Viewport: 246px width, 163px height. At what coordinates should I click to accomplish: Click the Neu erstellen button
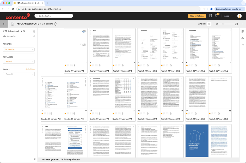(x=197, y=16)
